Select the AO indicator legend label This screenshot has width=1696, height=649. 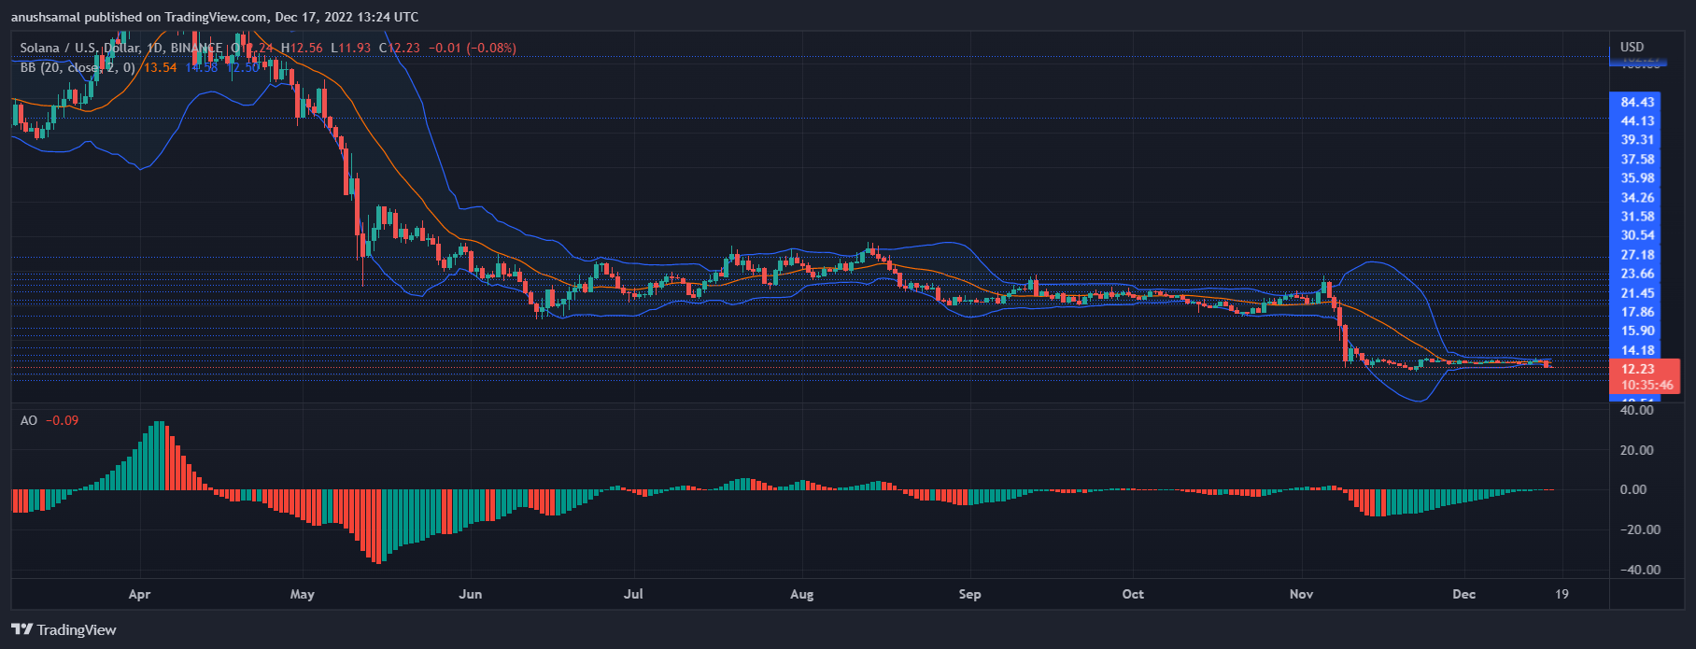[x=29, y=420]
